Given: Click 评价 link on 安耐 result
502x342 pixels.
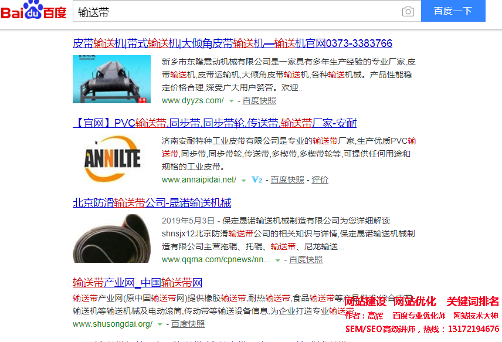Looking at the screenshot, I should (320, 180).
